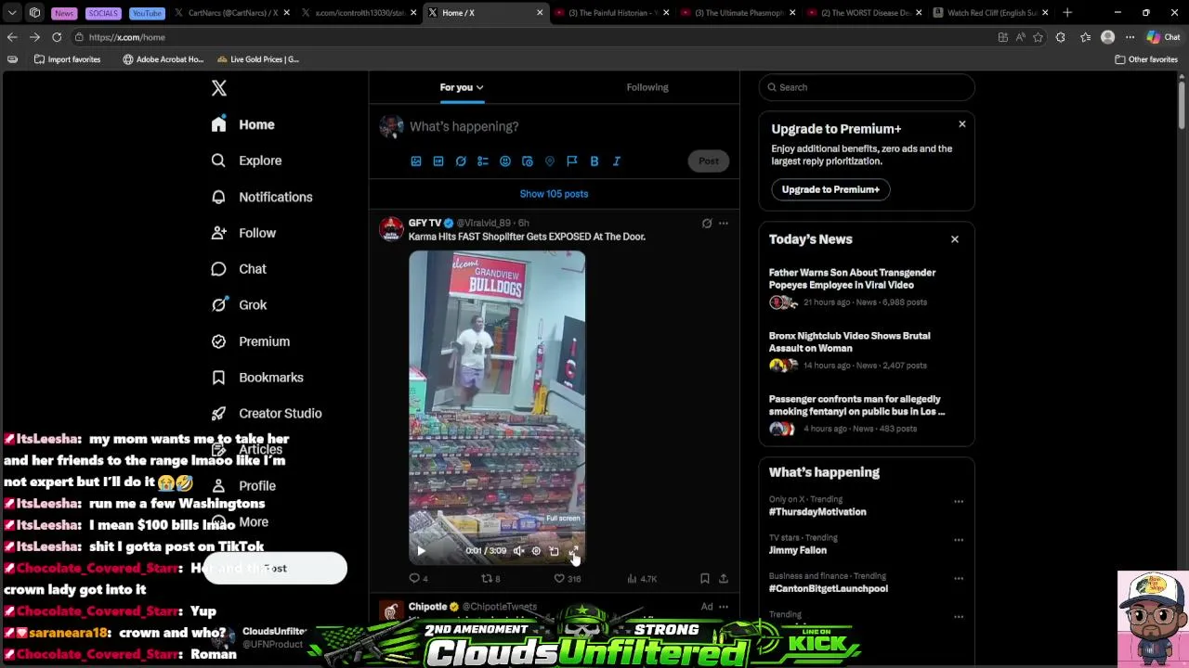
Task: Open Bookmarks in the sidebar
Action: pos(257,378)
